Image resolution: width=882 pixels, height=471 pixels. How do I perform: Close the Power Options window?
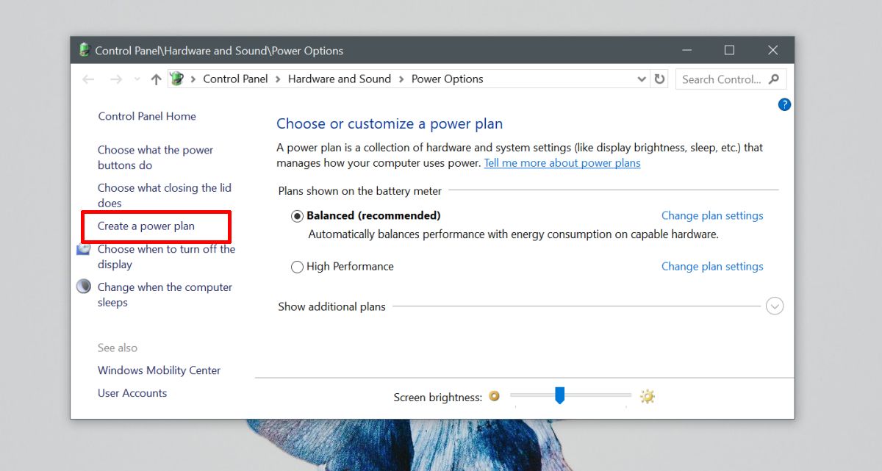click(x=772, y=50)
